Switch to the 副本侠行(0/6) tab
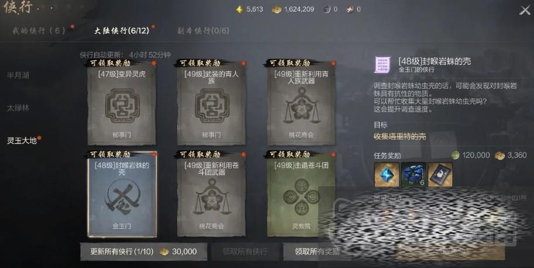The width and height of the screenshot is (534, 268). tap(203, 30)
